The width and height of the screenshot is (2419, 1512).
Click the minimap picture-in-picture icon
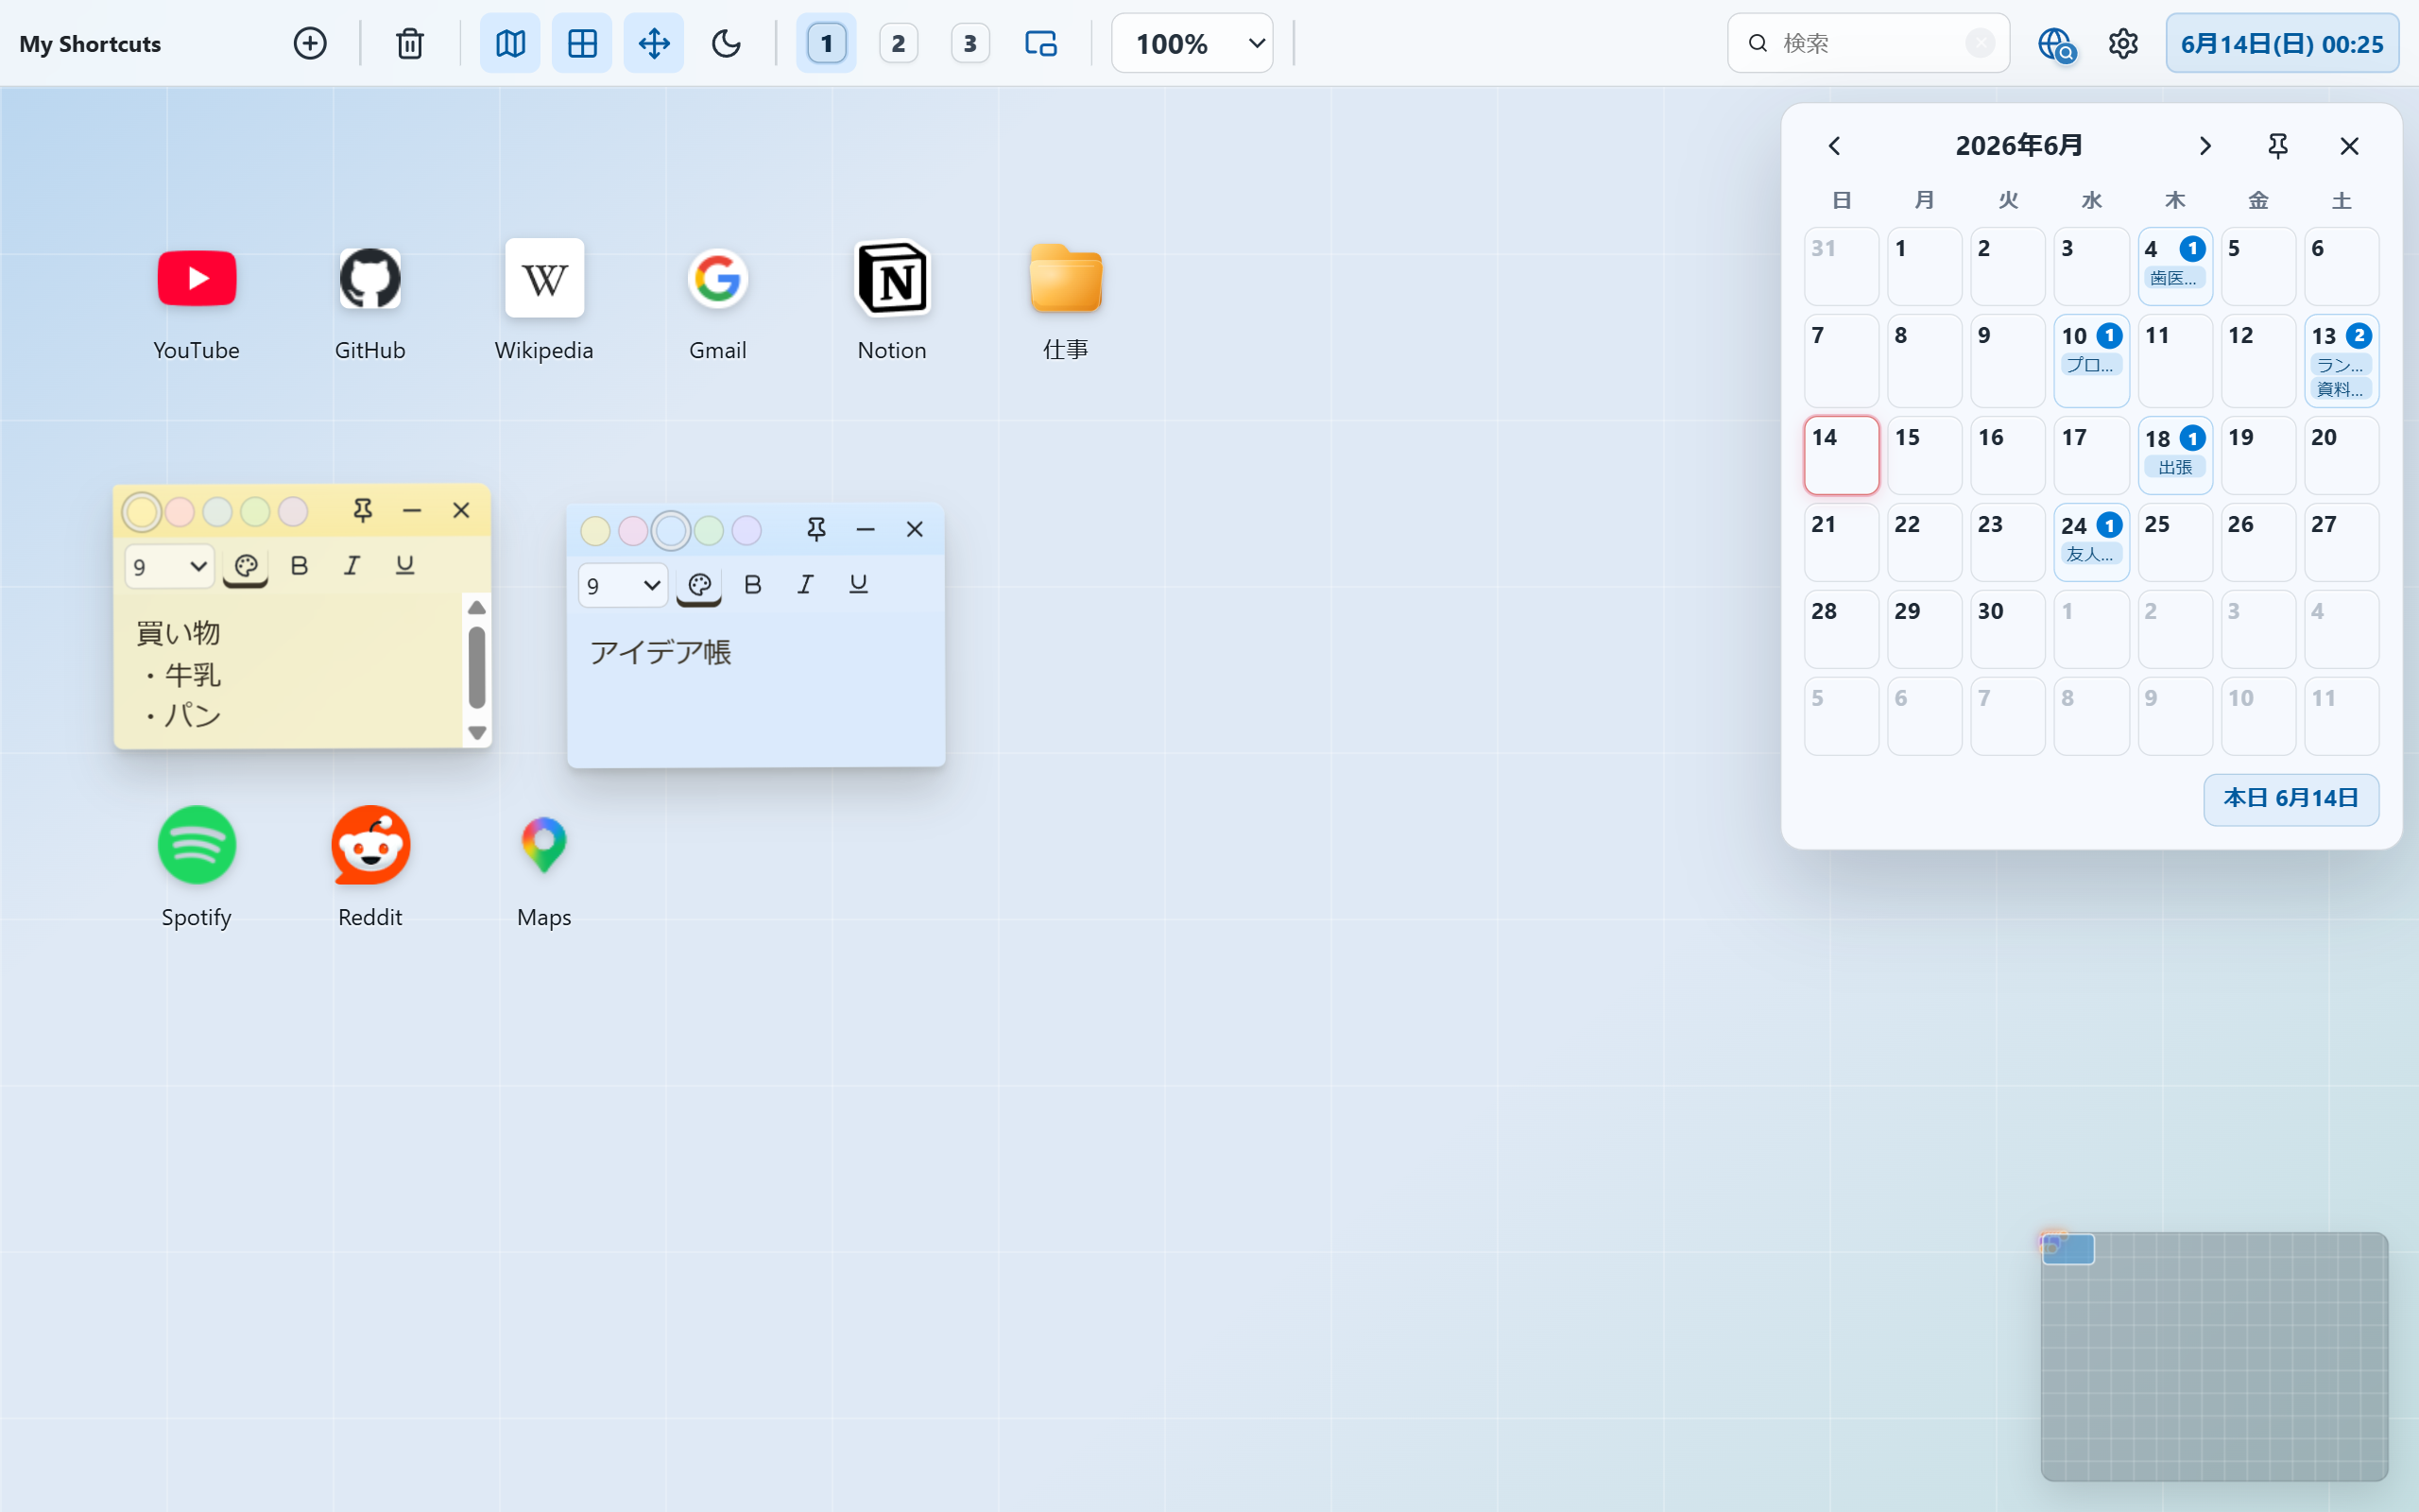pos(1041,43)
